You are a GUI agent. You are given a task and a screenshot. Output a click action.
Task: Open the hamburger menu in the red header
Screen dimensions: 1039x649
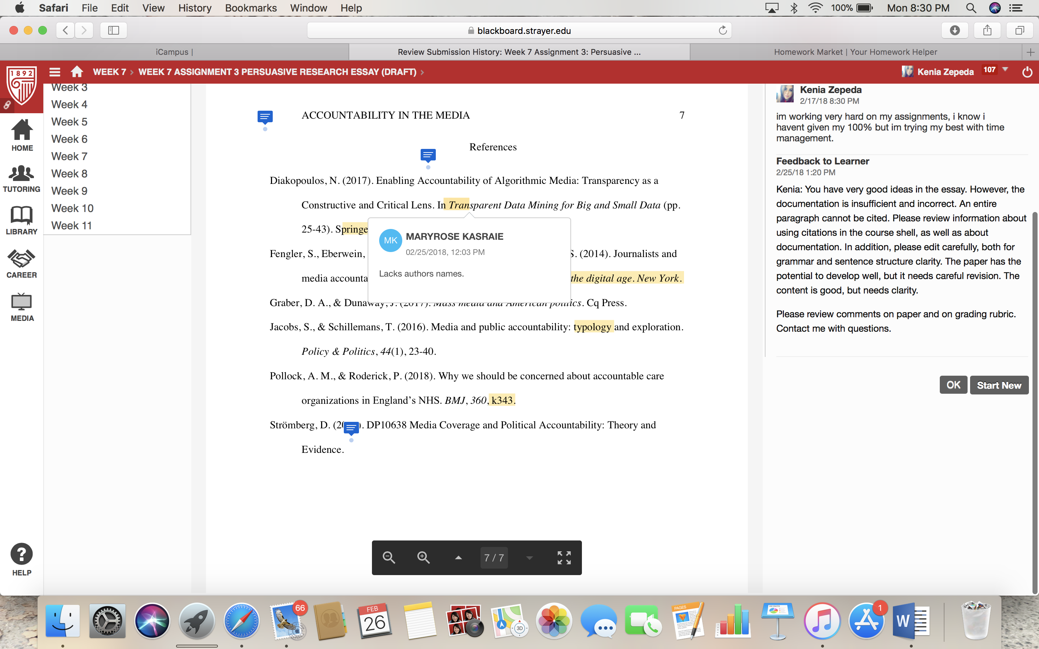tap(55, 72)
